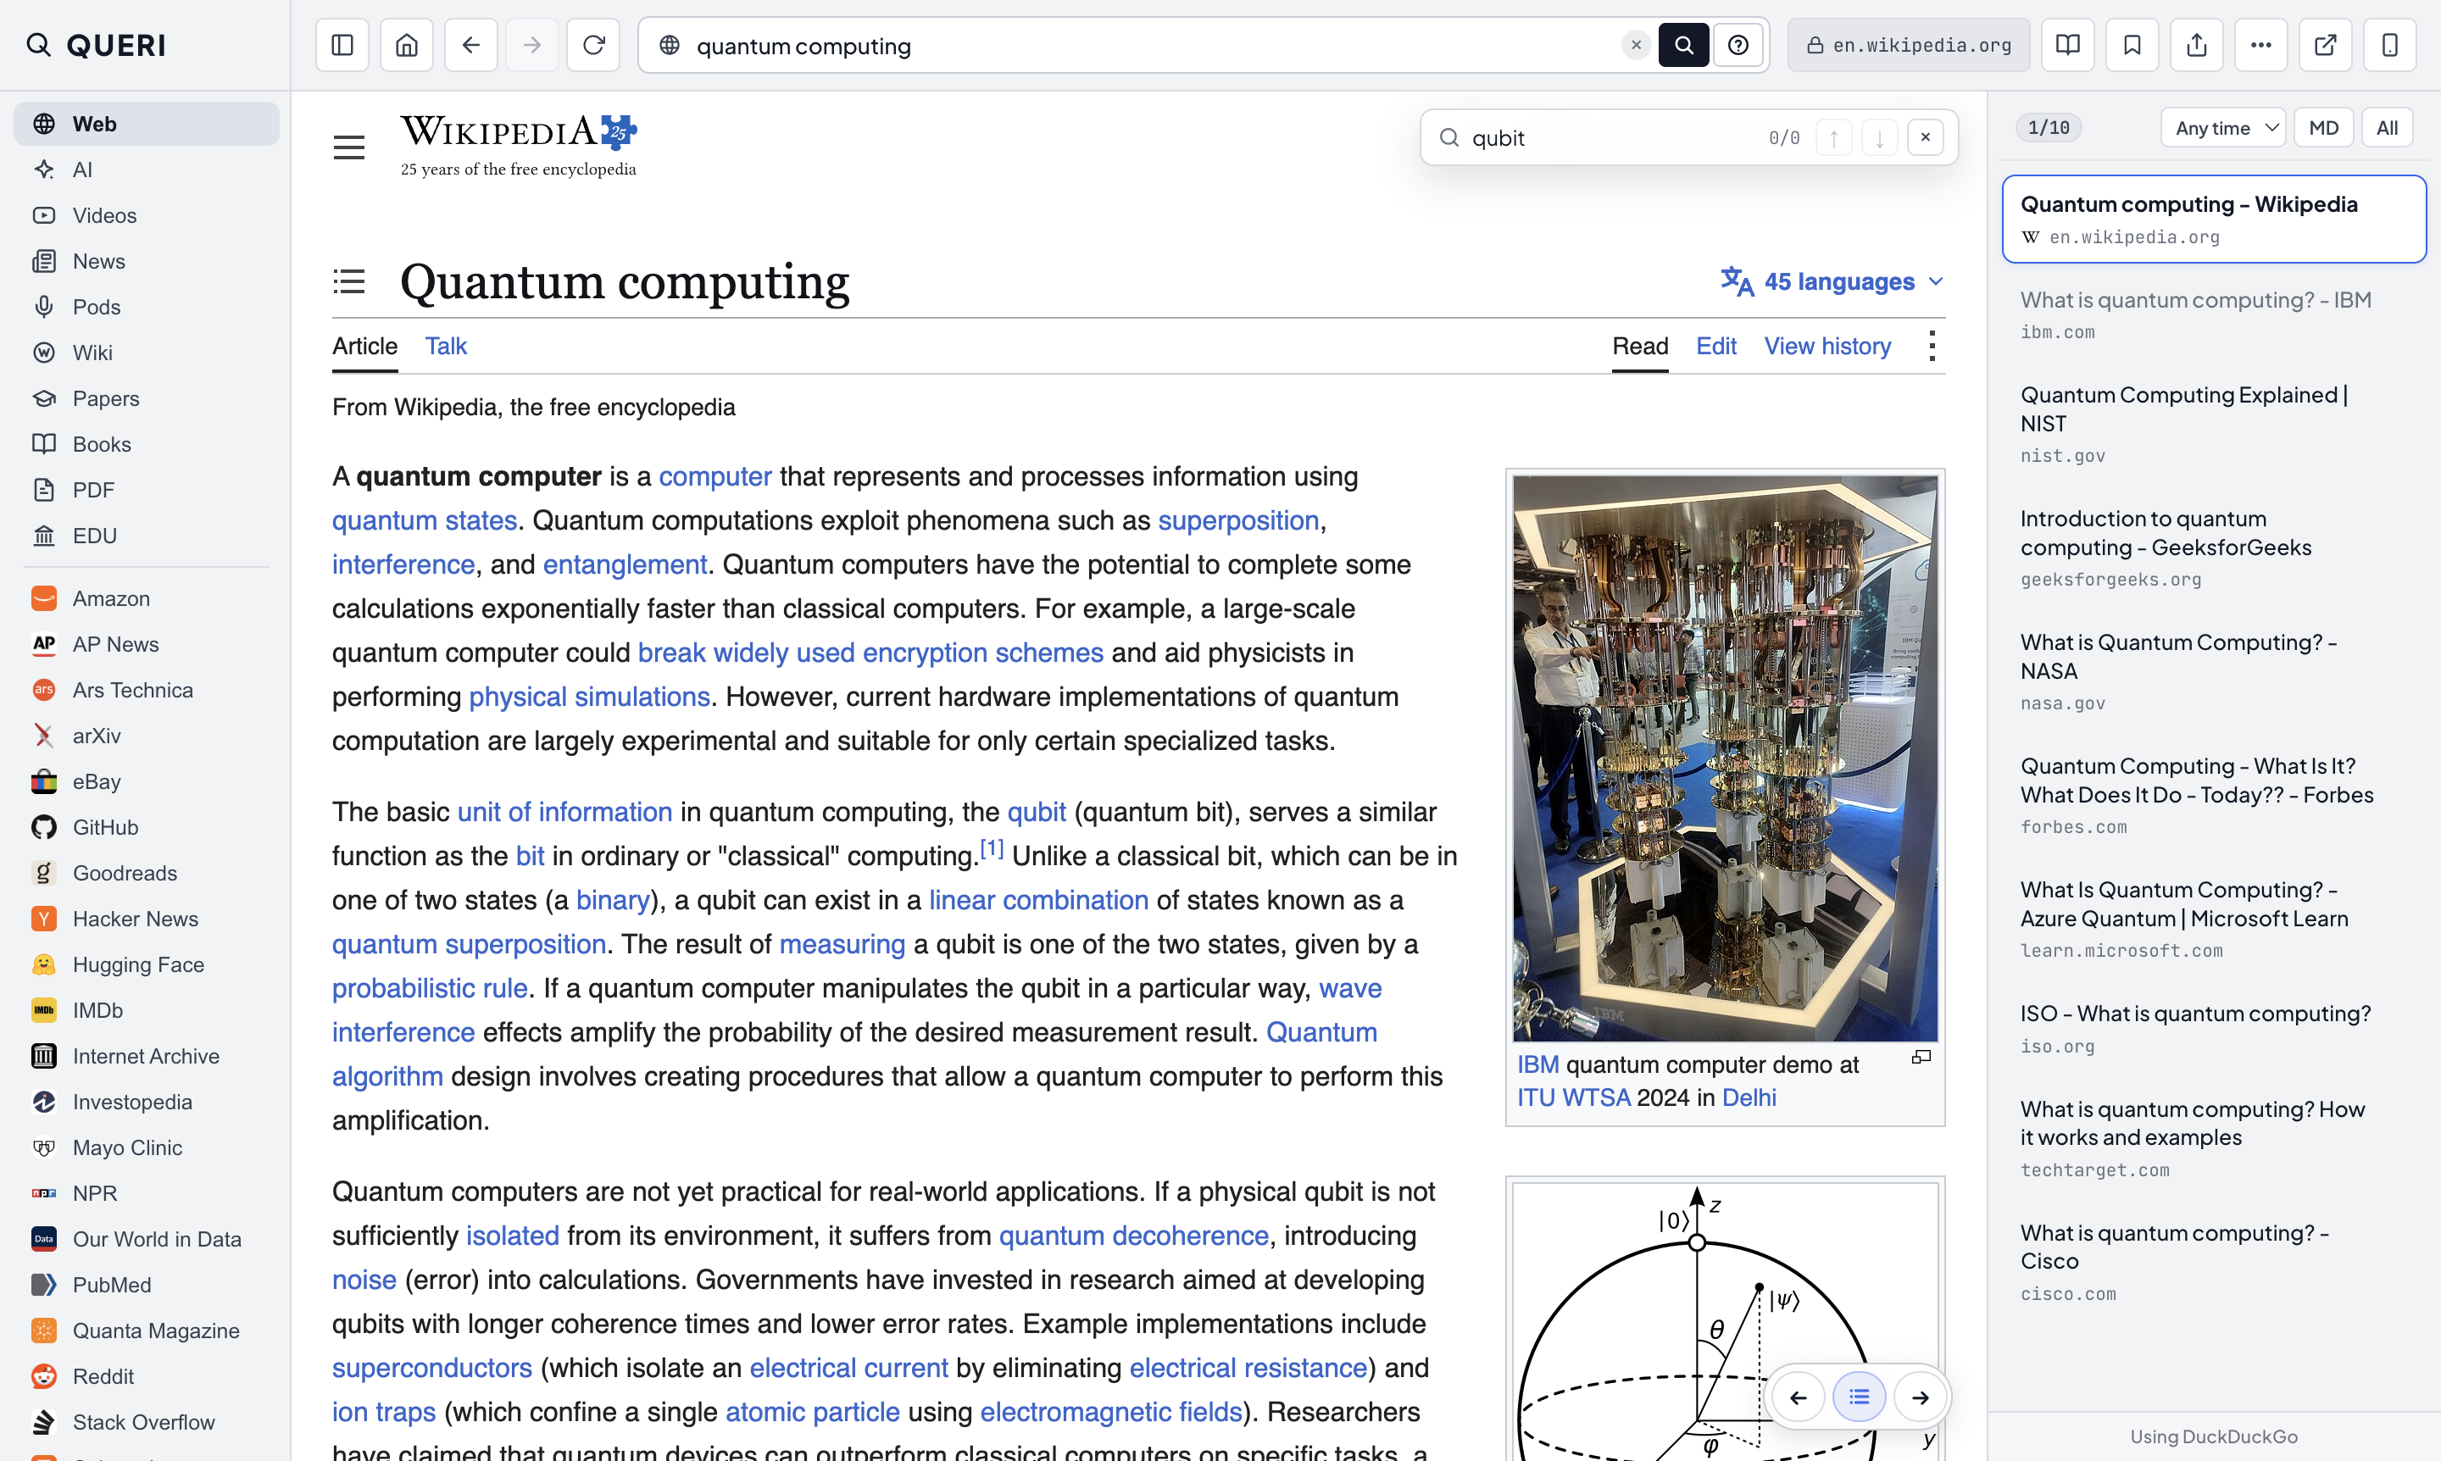Open the qubit article link

point(1036,811)
